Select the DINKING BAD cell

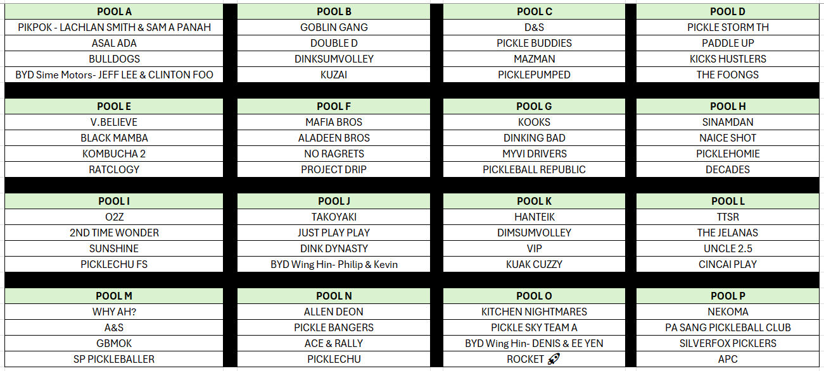[x=534, y=138]
